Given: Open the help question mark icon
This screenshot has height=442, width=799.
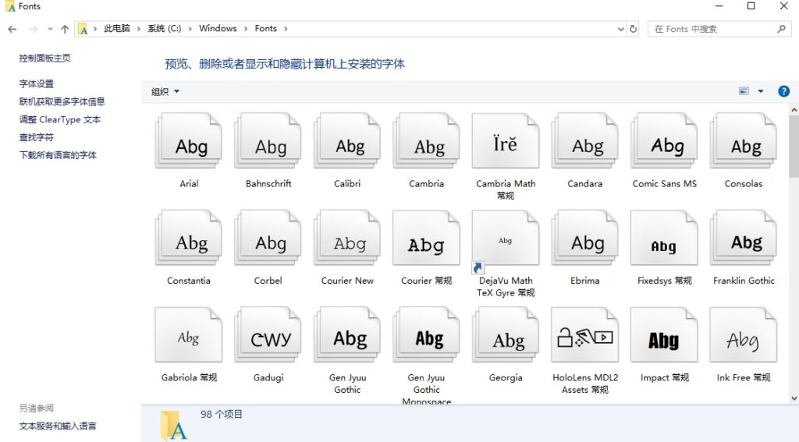Looking at the screenshot, I should (x=783, y=91).
